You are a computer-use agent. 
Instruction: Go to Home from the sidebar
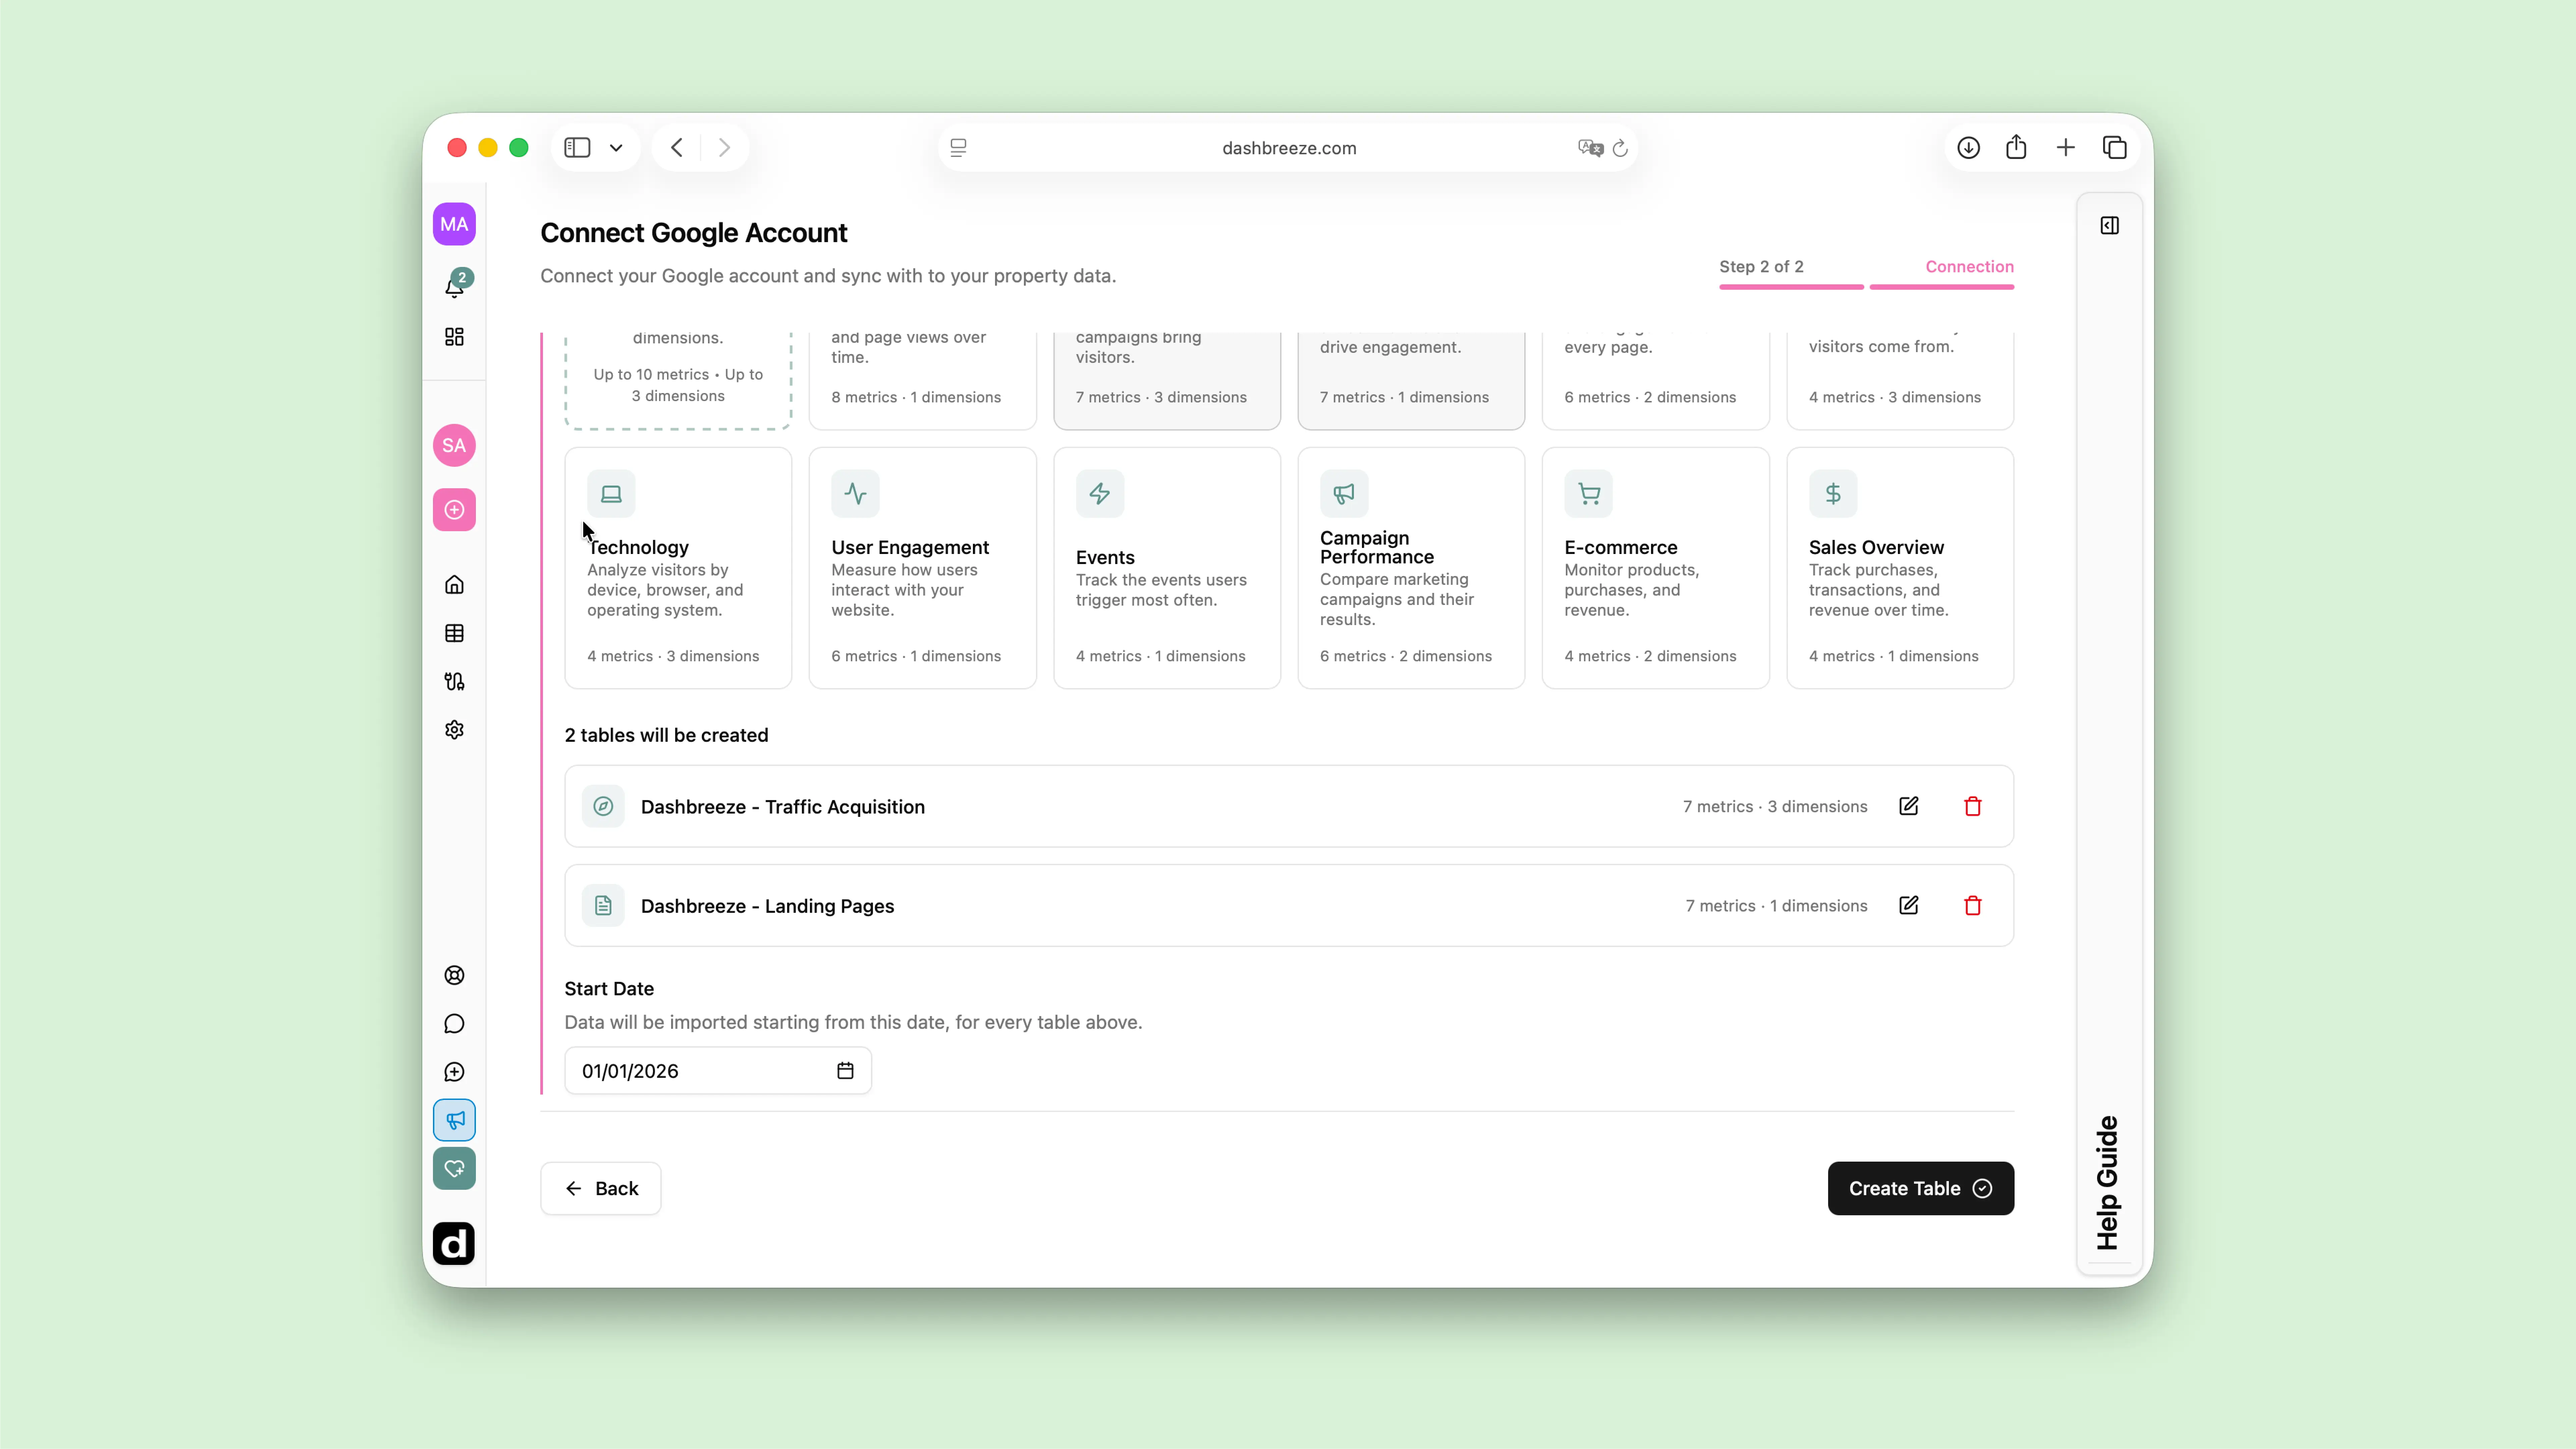pos(454,585)
